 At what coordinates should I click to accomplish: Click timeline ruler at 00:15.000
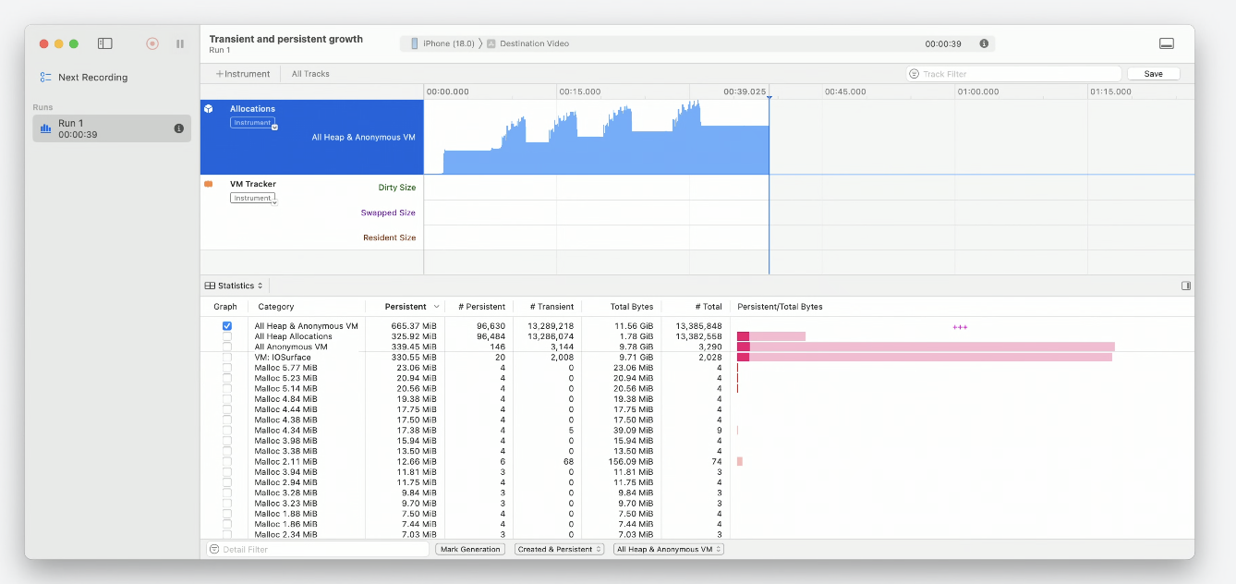pyautogui.click(x=580, y=91)
